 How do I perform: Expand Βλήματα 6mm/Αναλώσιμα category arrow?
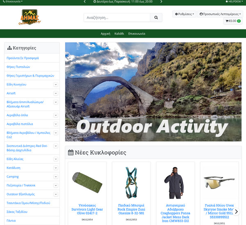(x=56, y=102)
